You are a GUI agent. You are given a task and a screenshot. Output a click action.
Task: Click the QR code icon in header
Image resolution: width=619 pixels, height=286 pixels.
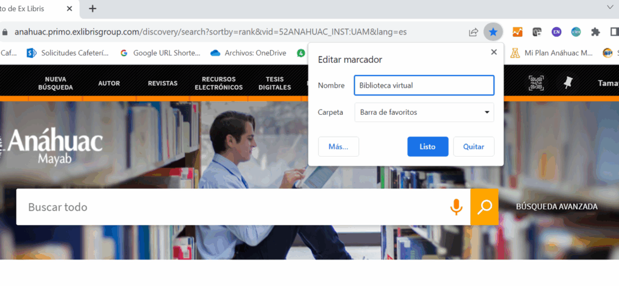[536, 83]
